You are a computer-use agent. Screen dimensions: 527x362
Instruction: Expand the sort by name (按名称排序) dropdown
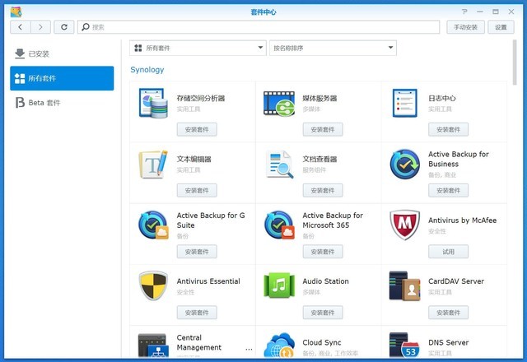(x=333, y=48)
